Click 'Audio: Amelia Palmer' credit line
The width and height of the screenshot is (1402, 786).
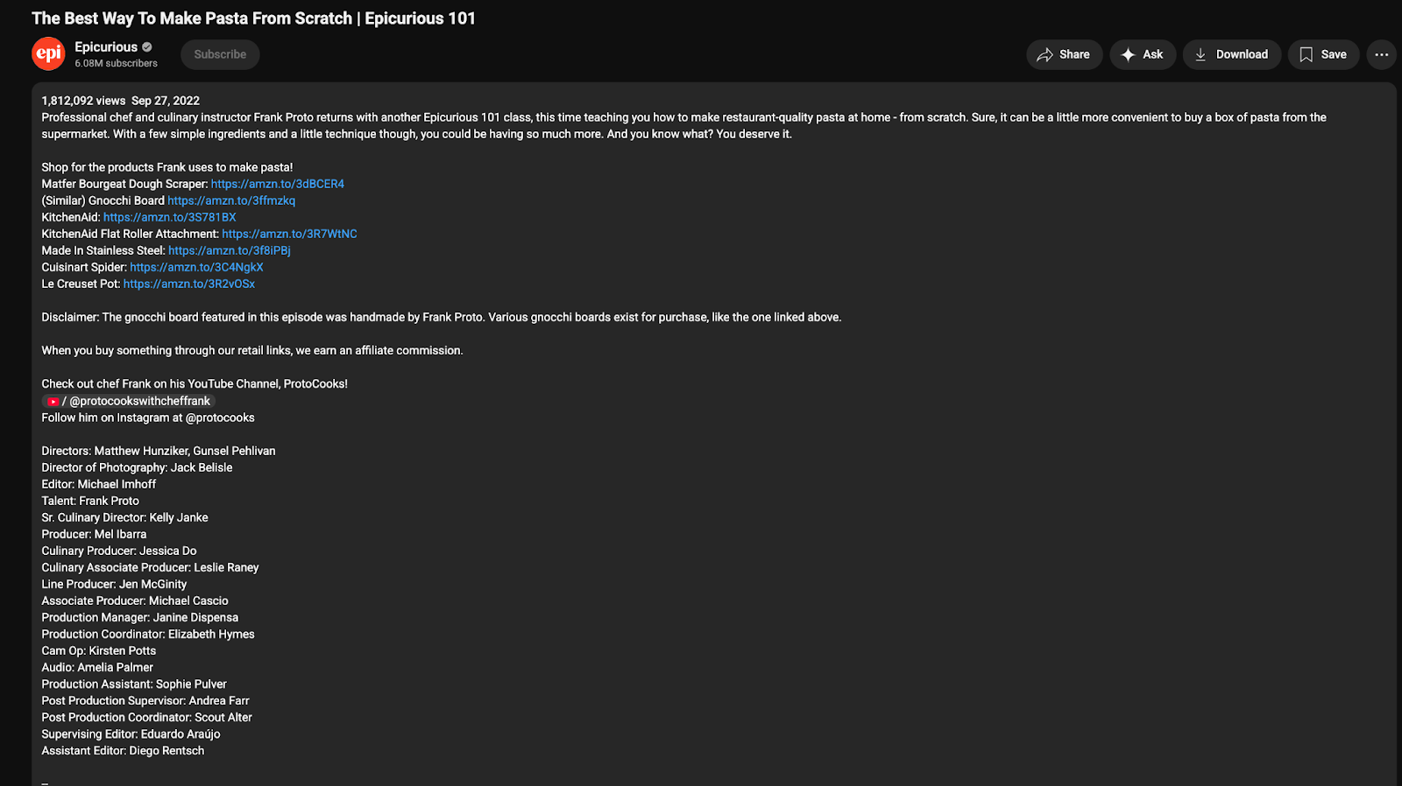97,667
